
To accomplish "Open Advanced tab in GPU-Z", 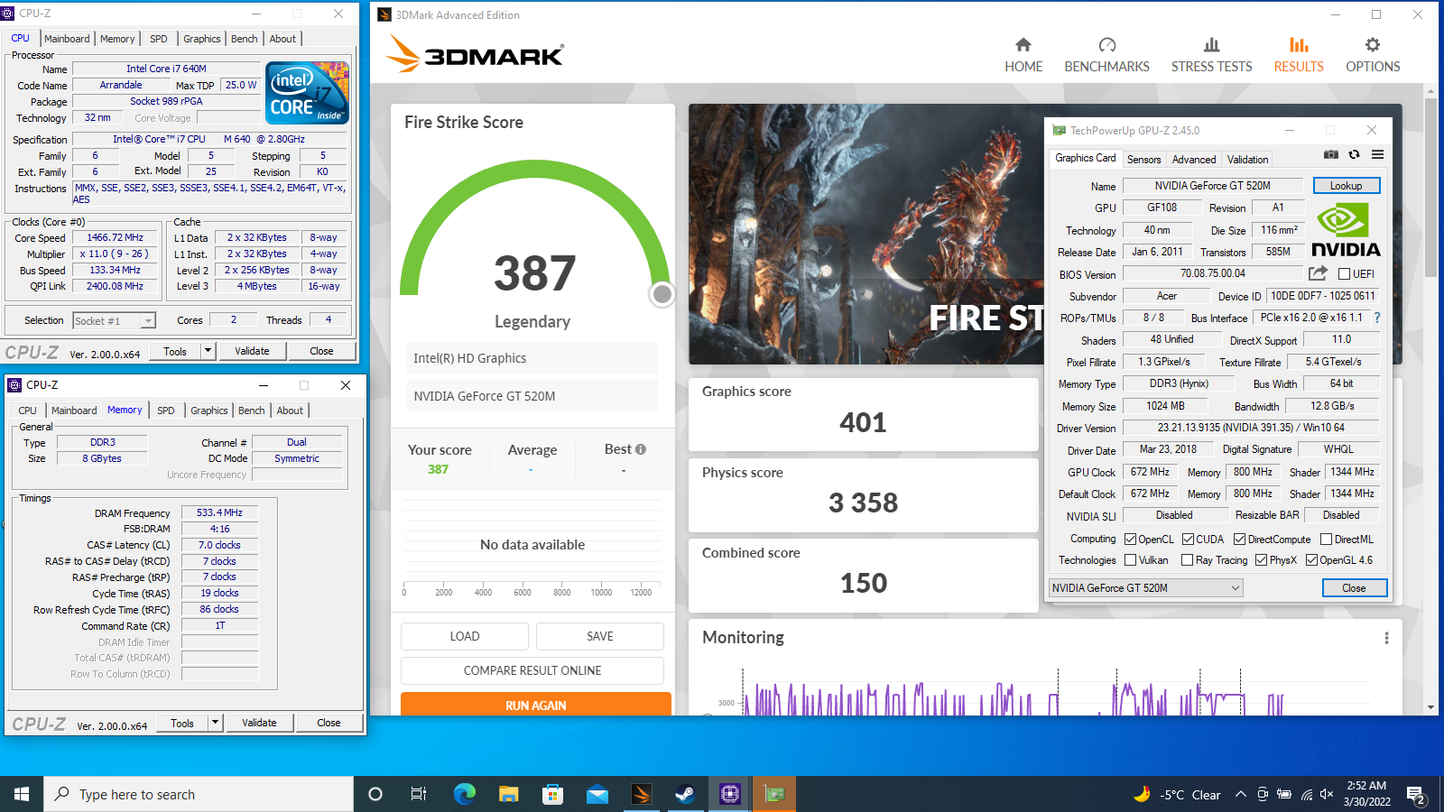I will (1194, 159).
